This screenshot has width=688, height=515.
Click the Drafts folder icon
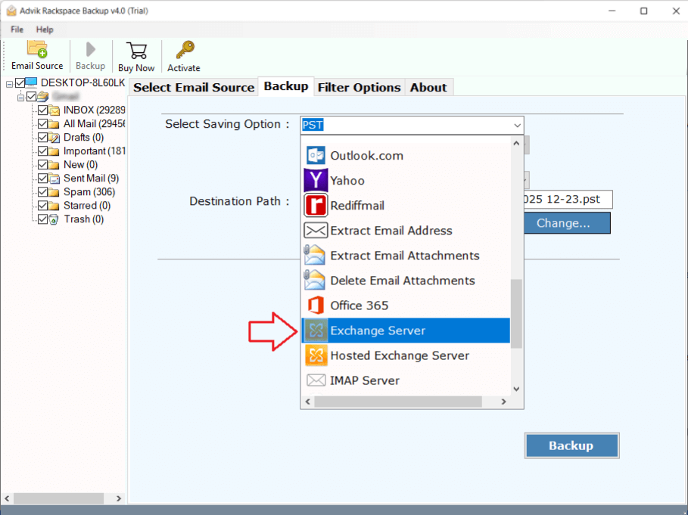tap(54, 138)
